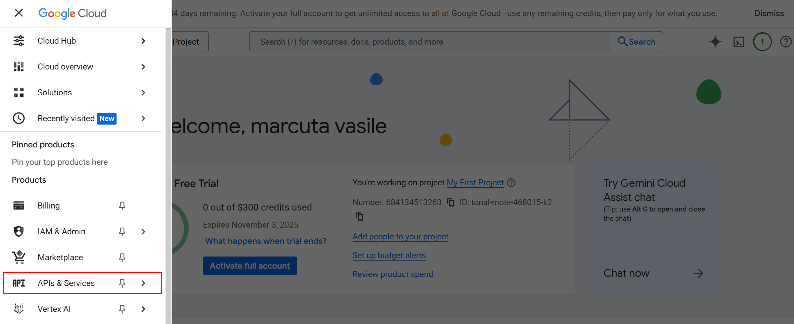Select Cloud Hub from the navigation menu

tap(56, 40)
